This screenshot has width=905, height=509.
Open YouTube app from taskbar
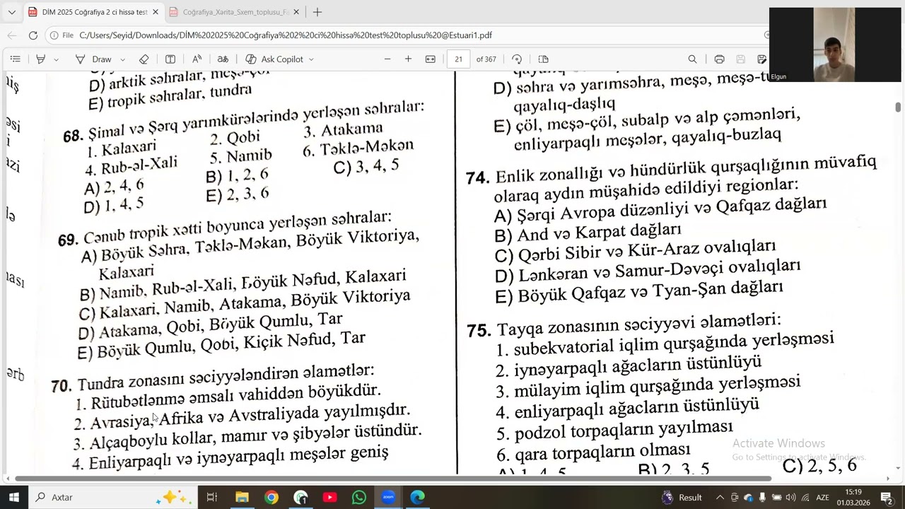pyautogui.click(x=329, y=497)
